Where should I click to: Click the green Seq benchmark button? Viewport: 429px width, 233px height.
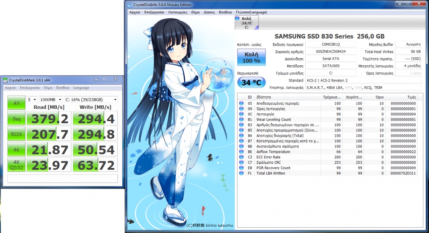(x=16, y=118)
